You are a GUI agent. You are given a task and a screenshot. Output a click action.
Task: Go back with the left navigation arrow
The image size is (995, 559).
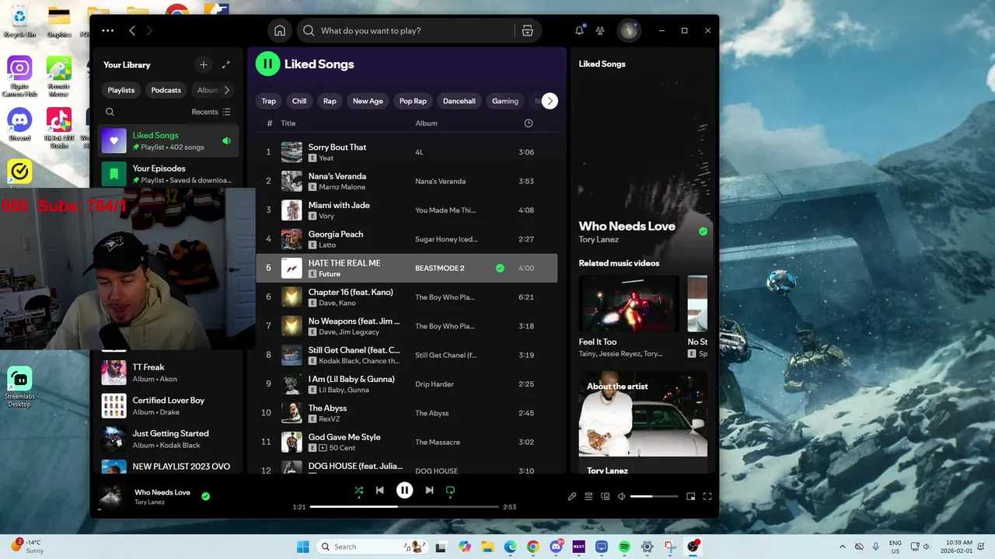pyautogui.click(x=132, y=30)
